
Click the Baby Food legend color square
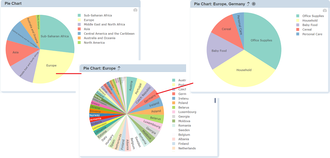pos(298,25)
